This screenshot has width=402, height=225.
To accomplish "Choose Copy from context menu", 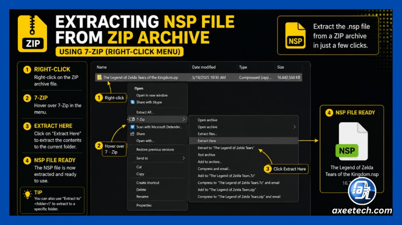I will [x=140, y=174].
